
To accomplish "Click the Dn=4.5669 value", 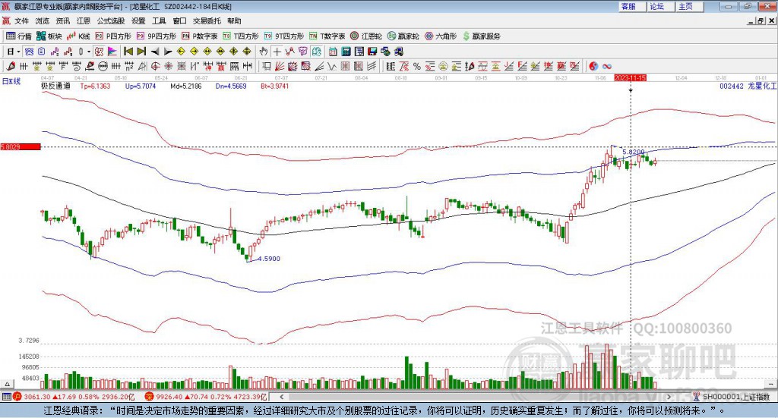I will 231,86.
